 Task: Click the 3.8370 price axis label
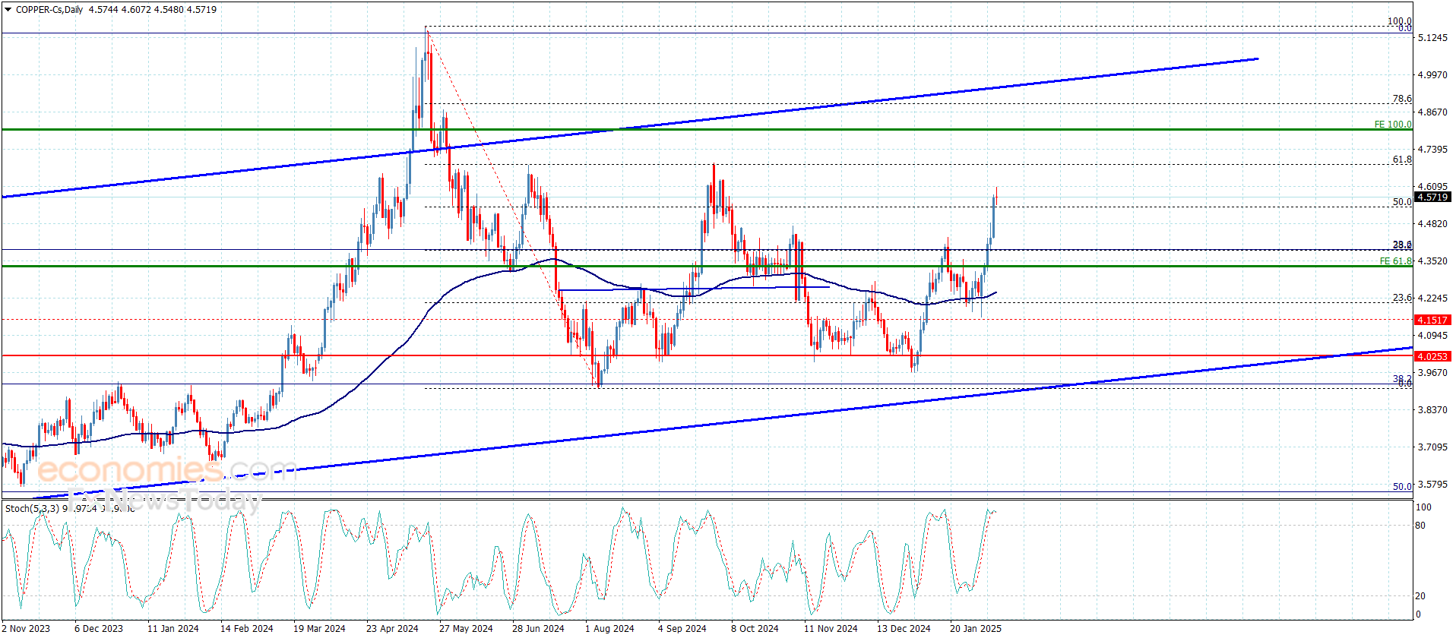click(x=1432, y=410)
